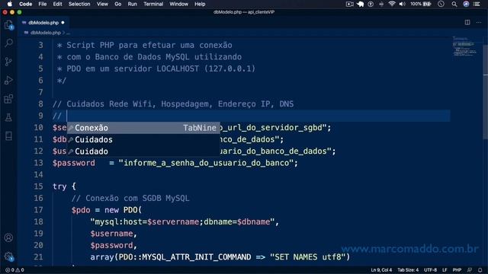Open the Extensions view
488x274 pixels.
tap(8, 99)
